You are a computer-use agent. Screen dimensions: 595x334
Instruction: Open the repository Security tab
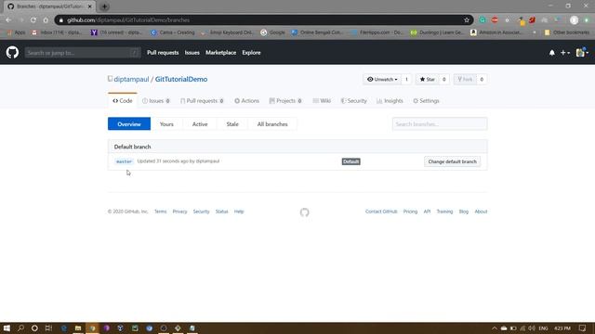(x=353, y=101)
